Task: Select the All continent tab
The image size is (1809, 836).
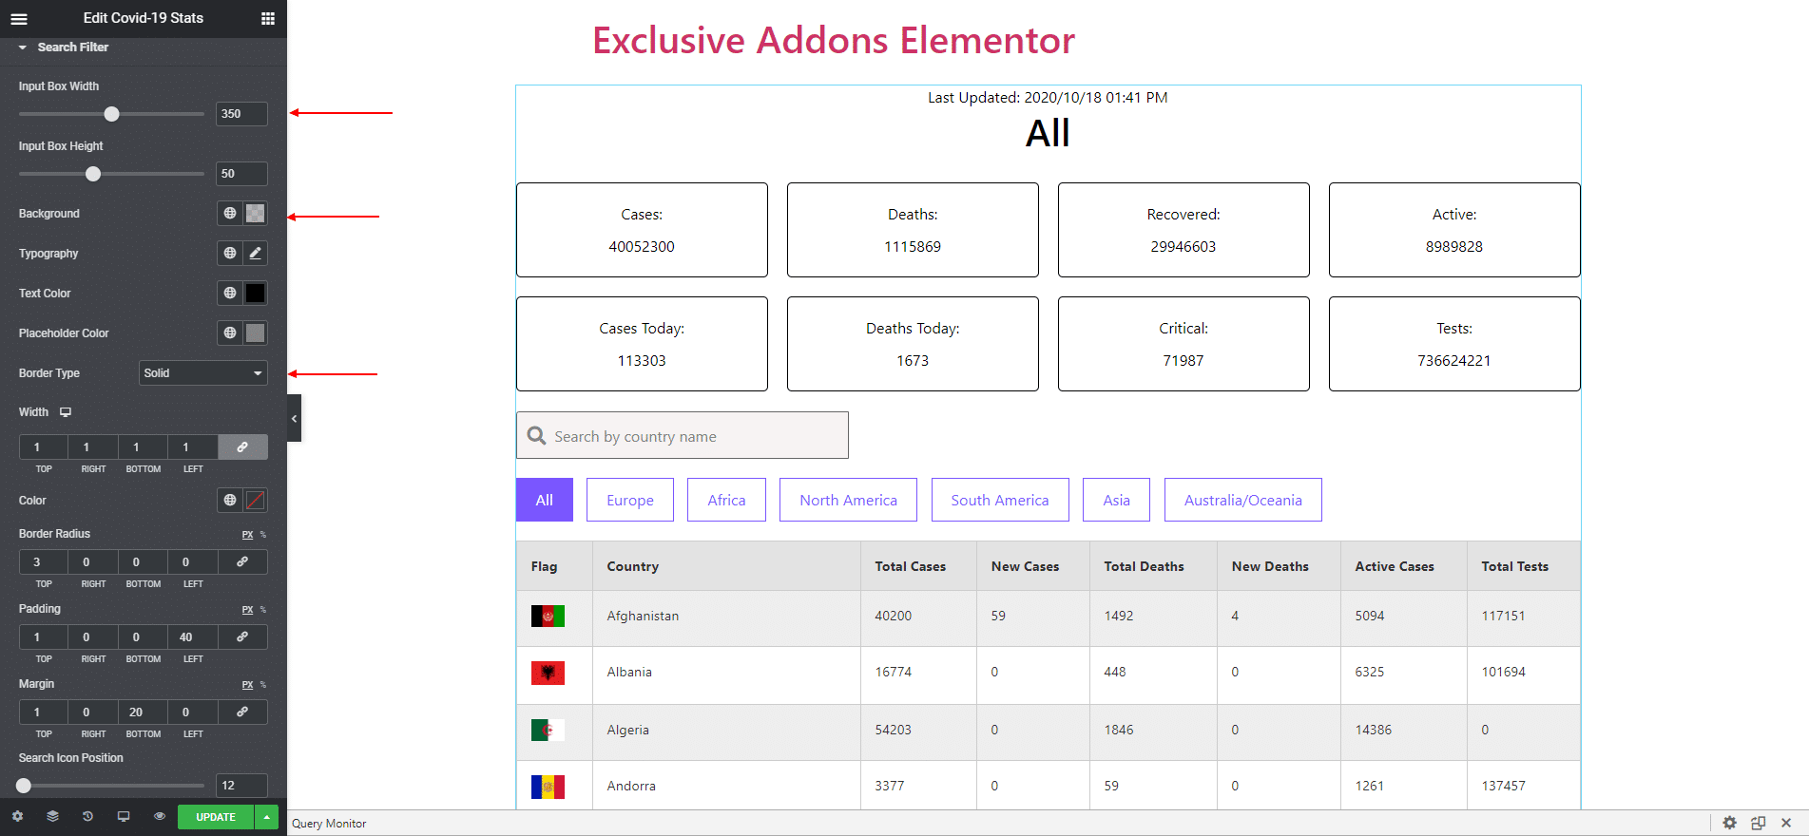Action: [545, 500]
